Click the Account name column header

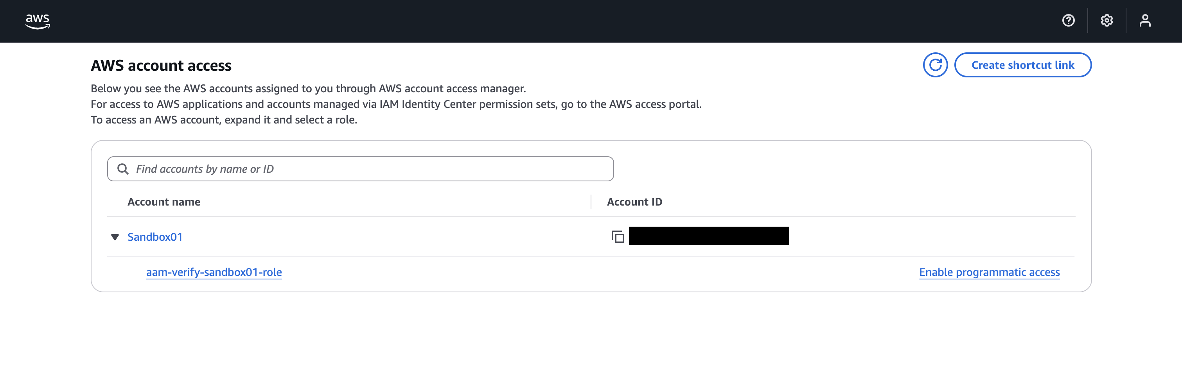coord(164,202)
